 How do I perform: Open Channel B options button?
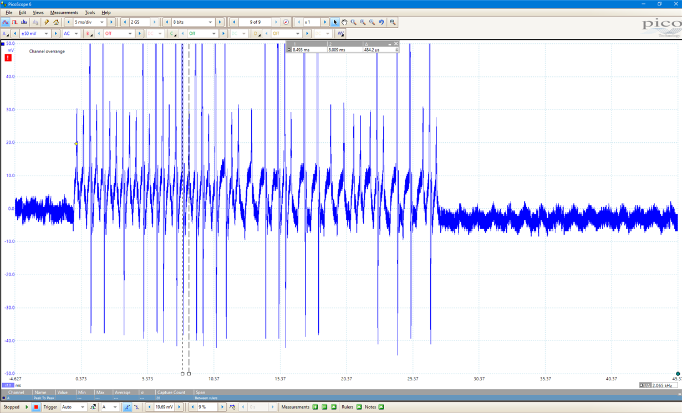88,34
